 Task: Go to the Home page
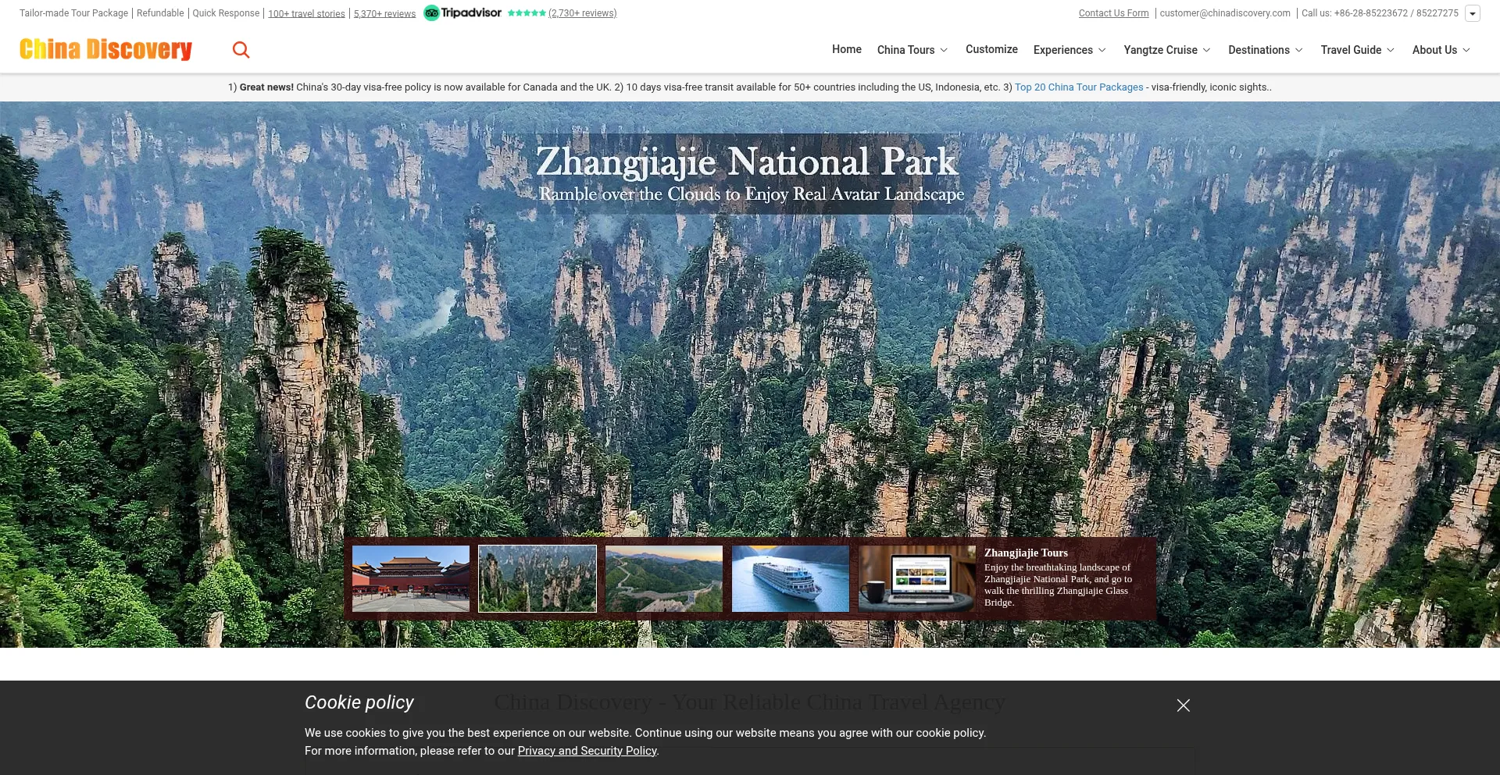[847, 49]
